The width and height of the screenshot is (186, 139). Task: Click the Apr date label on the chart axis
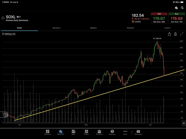point(20,125)
